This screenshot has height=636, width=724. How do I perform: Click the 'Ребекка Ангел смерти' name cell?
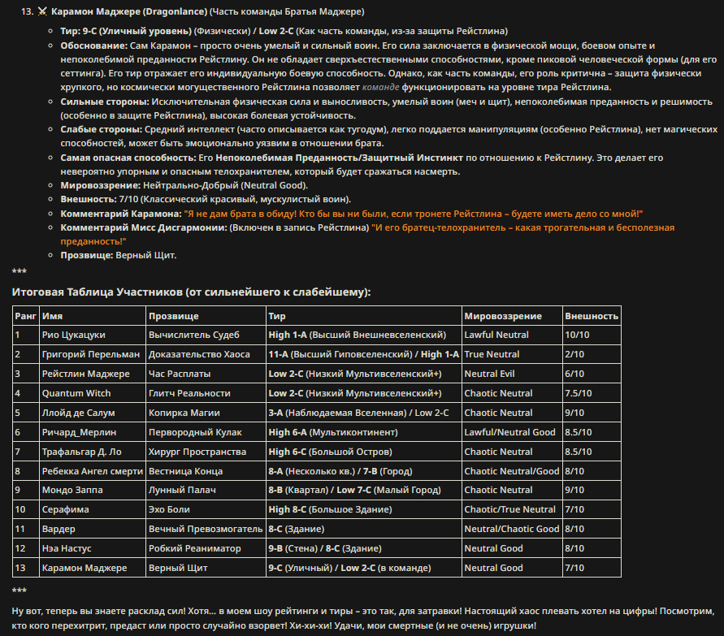(x=93, y=471)
